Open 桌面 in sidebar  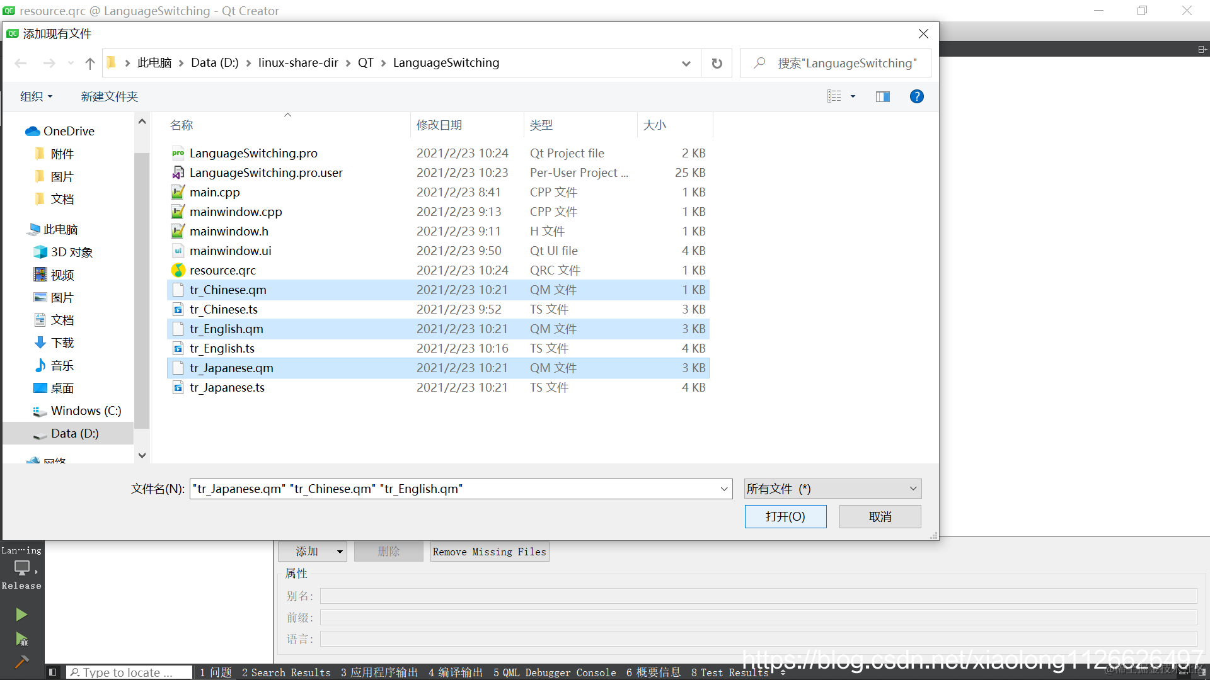tap(54, 388)
